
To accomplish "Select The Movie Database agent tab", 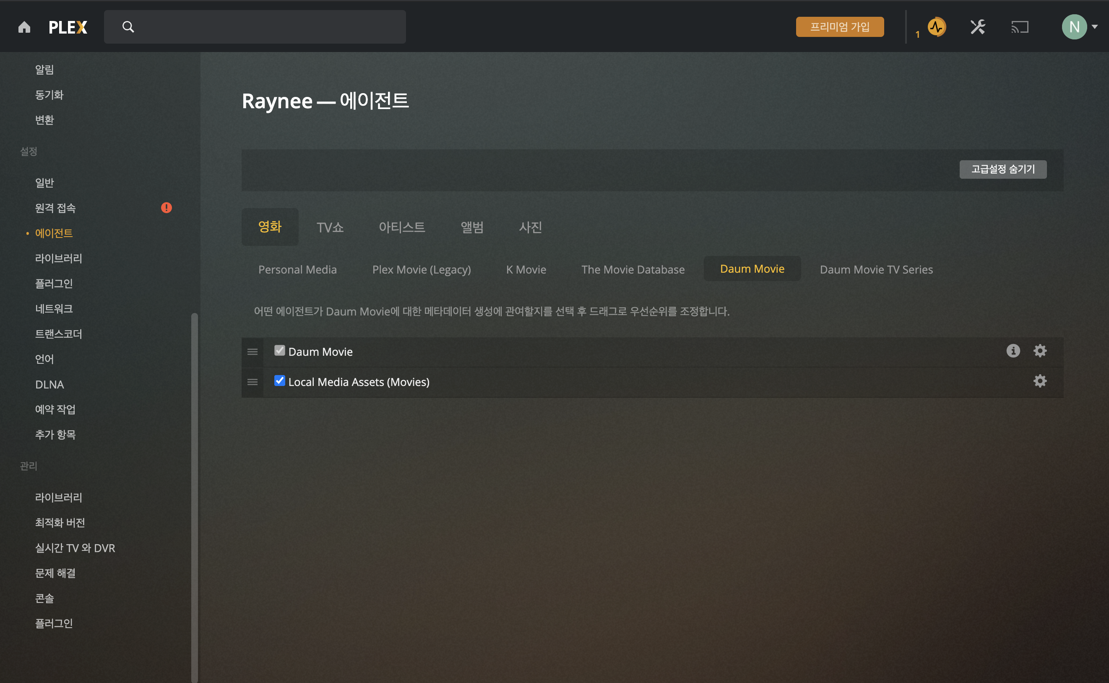I will point(633,270).
